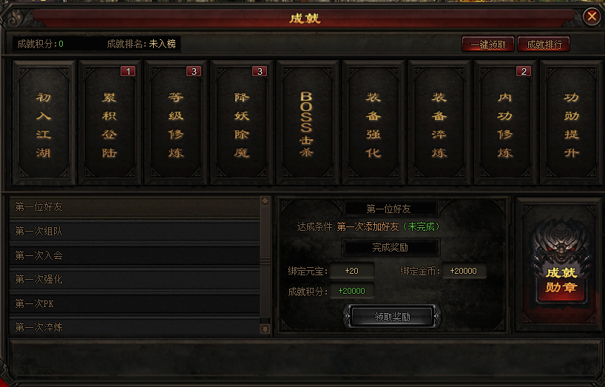Select the 第一次PK achievement row

(135, 303)
